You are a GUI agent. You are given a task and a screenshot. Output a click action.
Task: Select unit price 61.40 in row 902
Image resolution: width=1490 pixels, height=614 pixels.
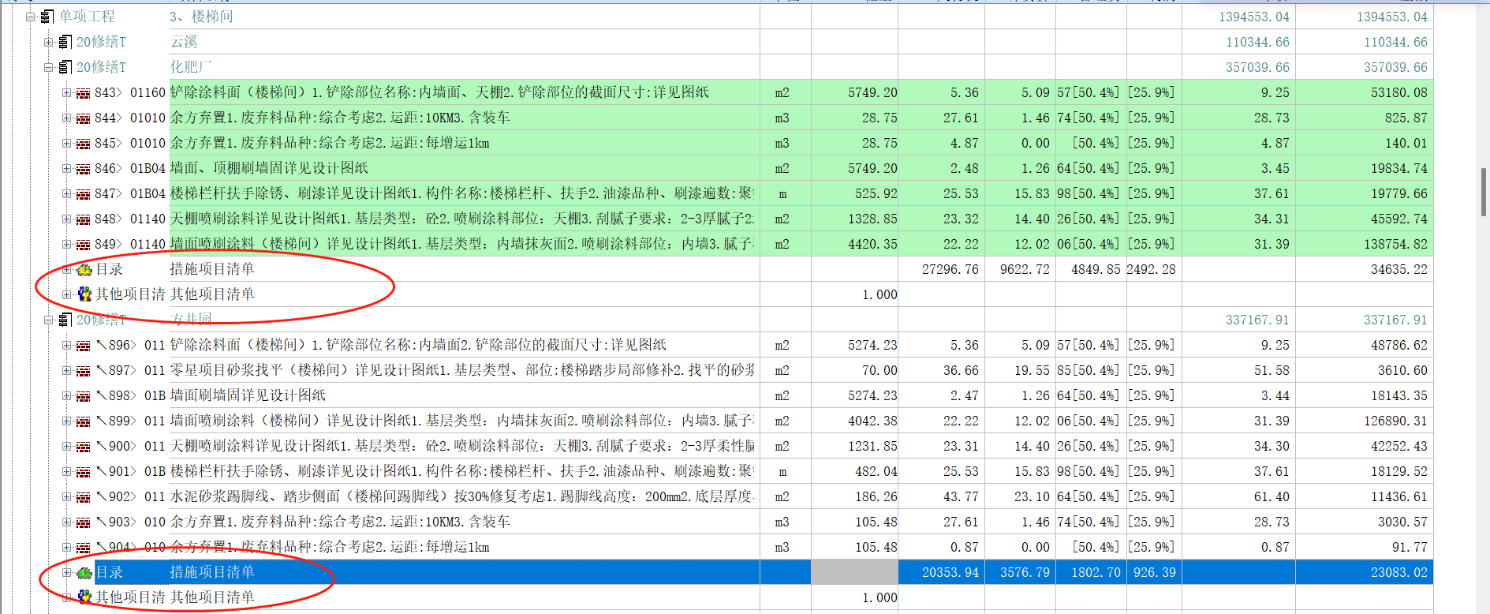1272,496
